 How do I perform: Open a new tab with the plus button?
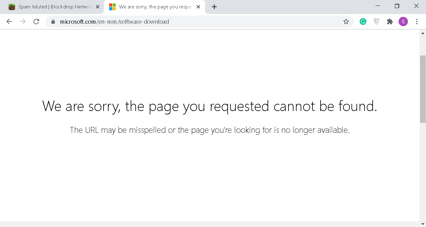[x=214, y=7]
